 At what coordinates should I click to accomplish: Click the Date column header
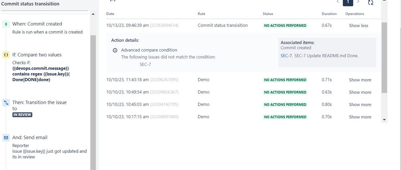tap(110, 14)
